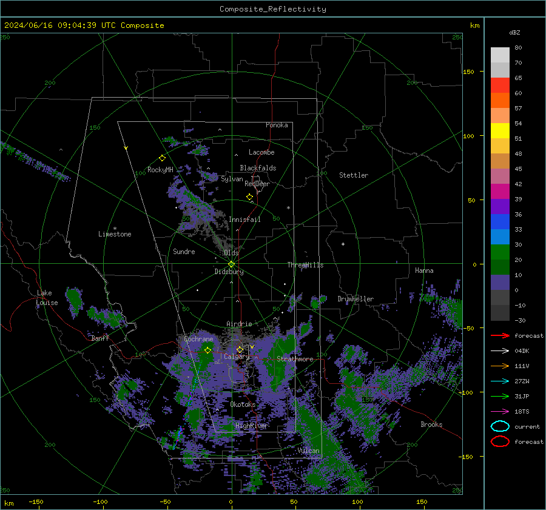Click the Vulcan city label

308,451
